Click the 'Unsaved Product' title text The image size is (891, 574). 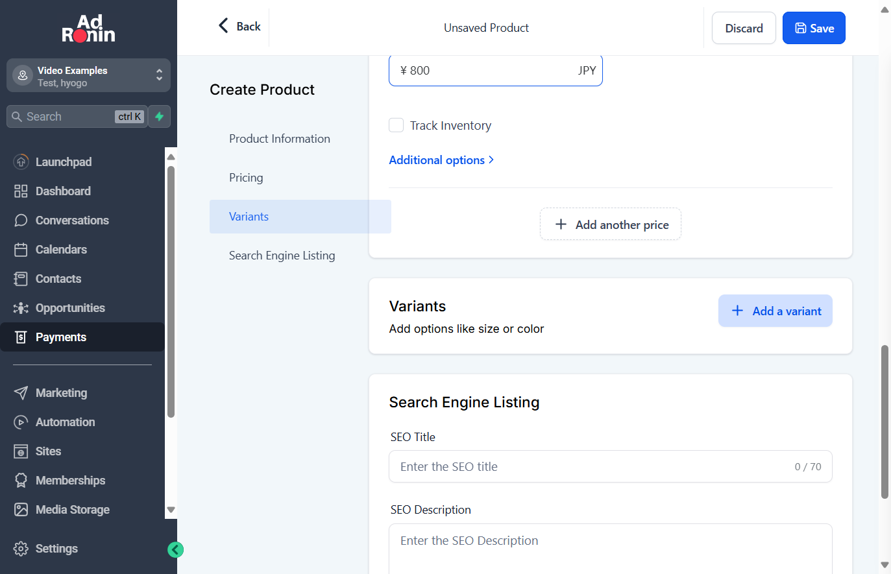(x=486, y=27)
